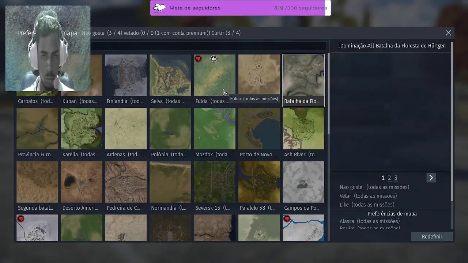The image size is (468, 263).
Task: Click the Dominação #2 mission title
Action: click(392, 46)
